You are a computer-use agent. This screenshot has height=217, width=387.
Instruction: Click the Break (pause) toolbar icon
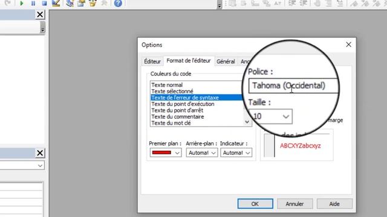(33, 3)
